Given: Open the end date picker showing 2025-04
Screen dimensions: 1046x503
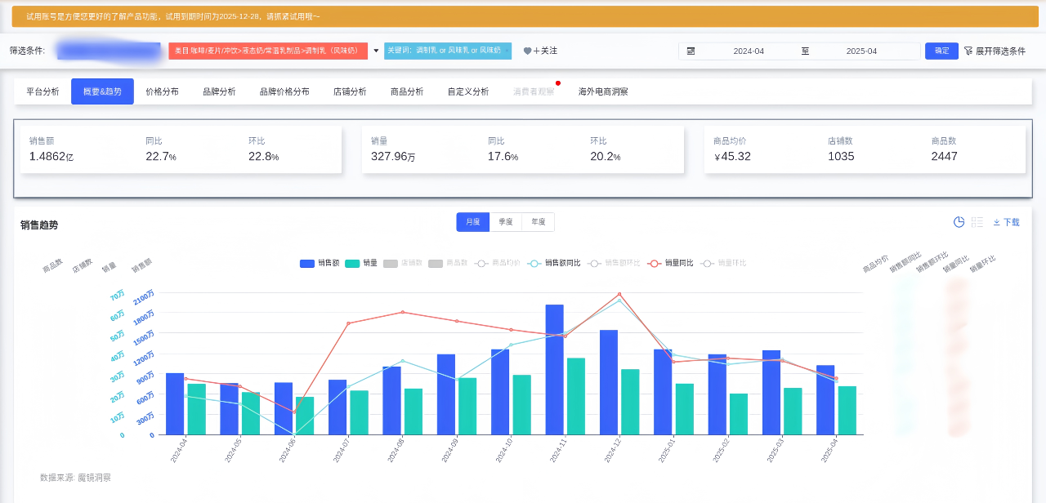Looking at the screenshot, I should pyautogui.click(x=861, y=51).
